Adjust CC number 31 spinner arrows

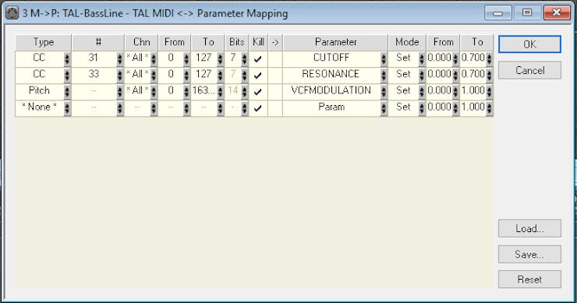[x=120, y=59]
